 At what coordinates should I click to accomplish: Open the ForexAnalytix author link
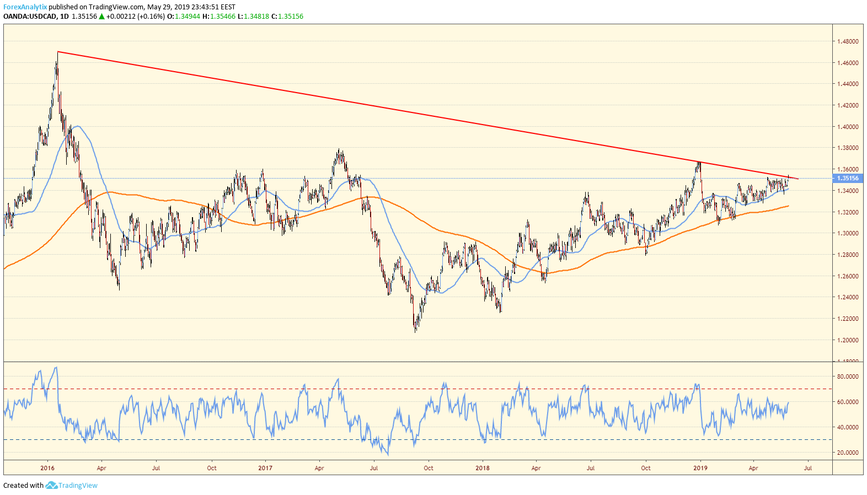pos(25,7)
